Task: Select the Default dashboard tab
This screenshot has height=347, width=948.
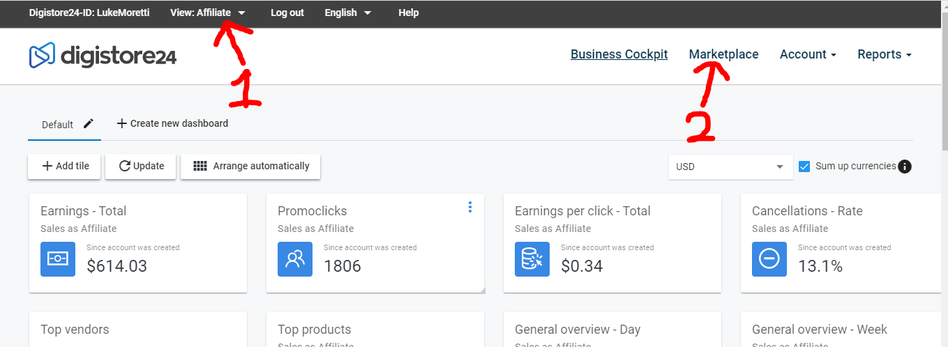Action: point(57,125)
